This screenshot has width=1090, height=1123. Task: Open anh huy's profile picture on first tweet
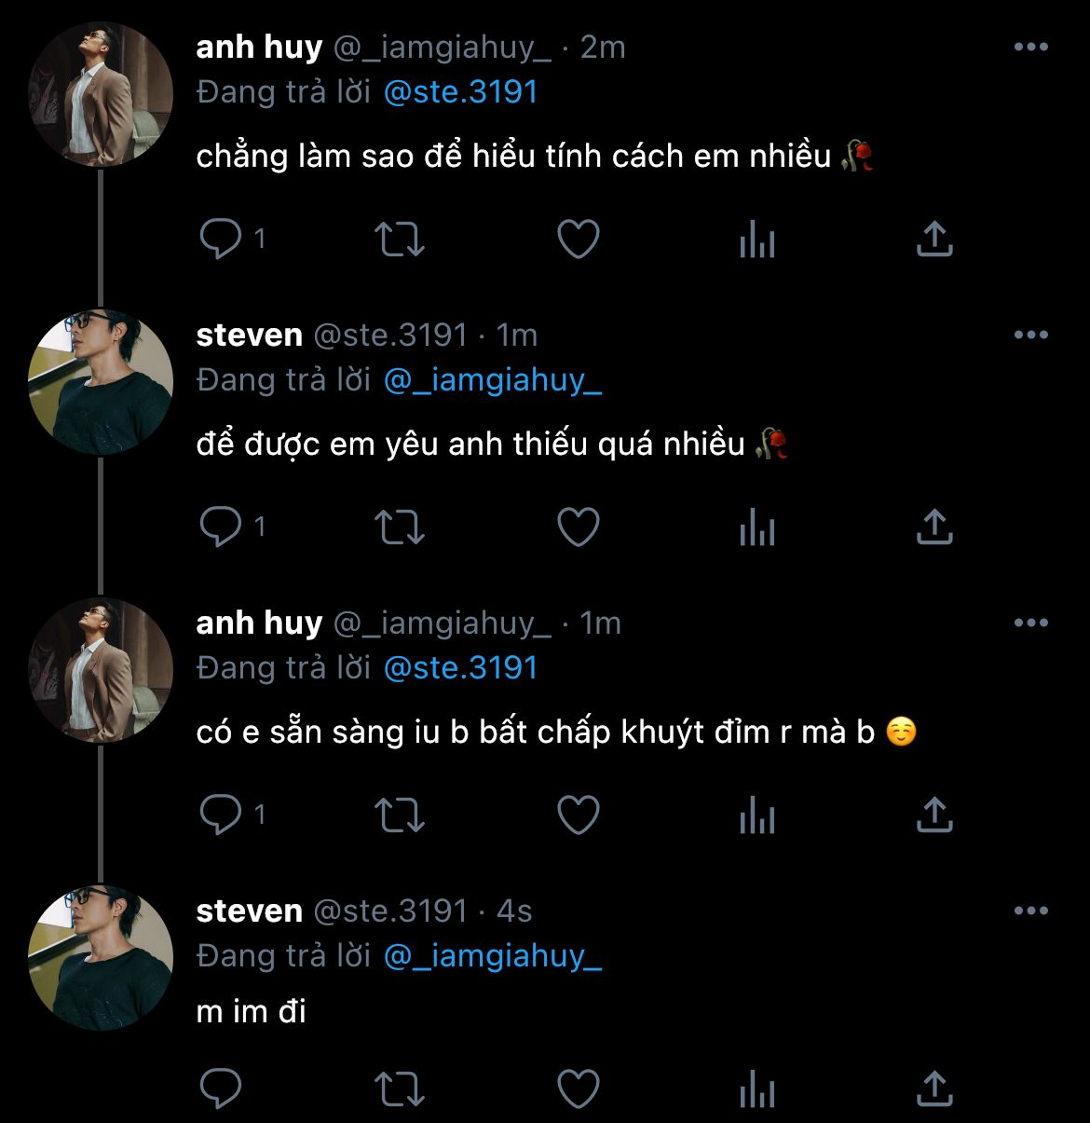tap(101, 95)
